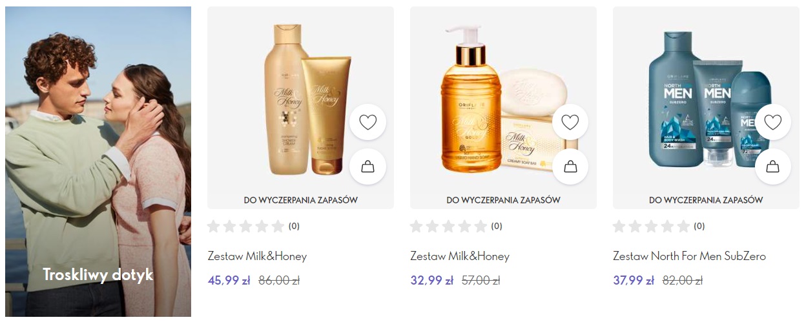Add the 45,99 zł Milk&Honey set to favorites

pos(368,122)
